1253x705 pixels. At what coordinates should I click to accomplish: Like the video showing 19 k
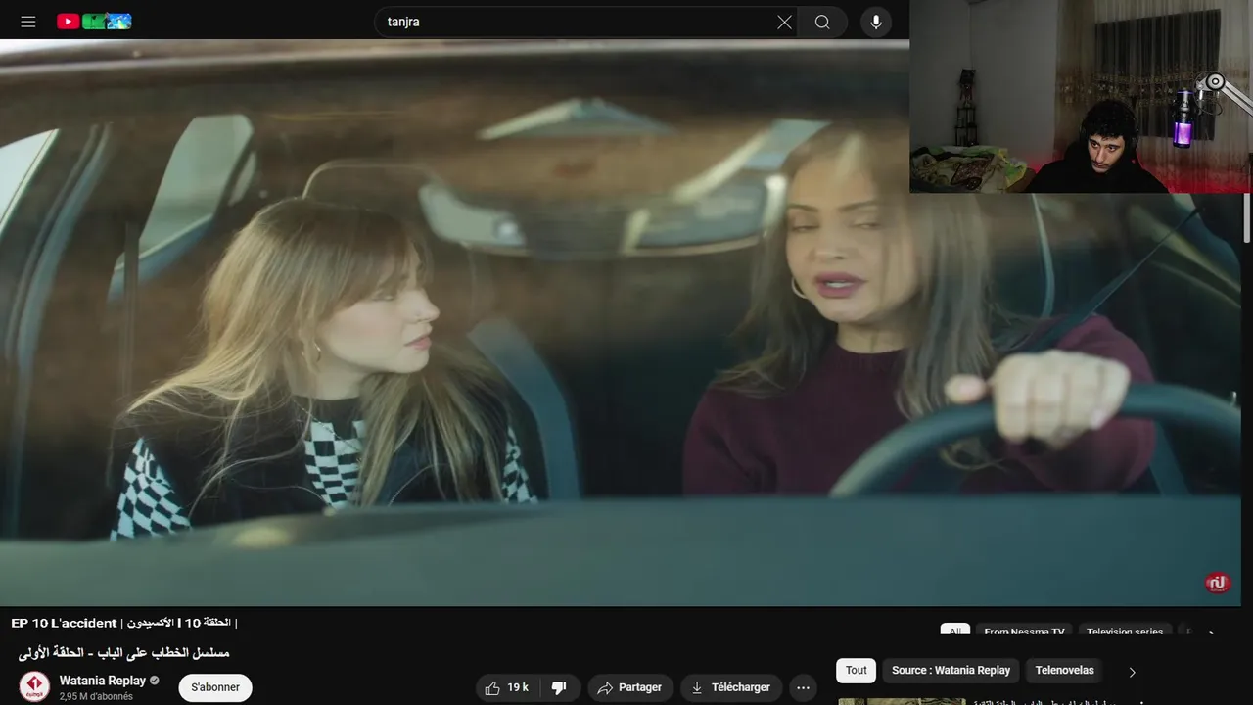coord(507,687)
